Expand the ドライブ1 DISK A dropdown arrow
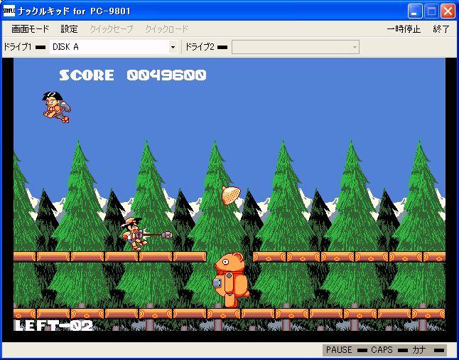Image resolution: width=459 pixels, height=360 pixels. point(173,47)
